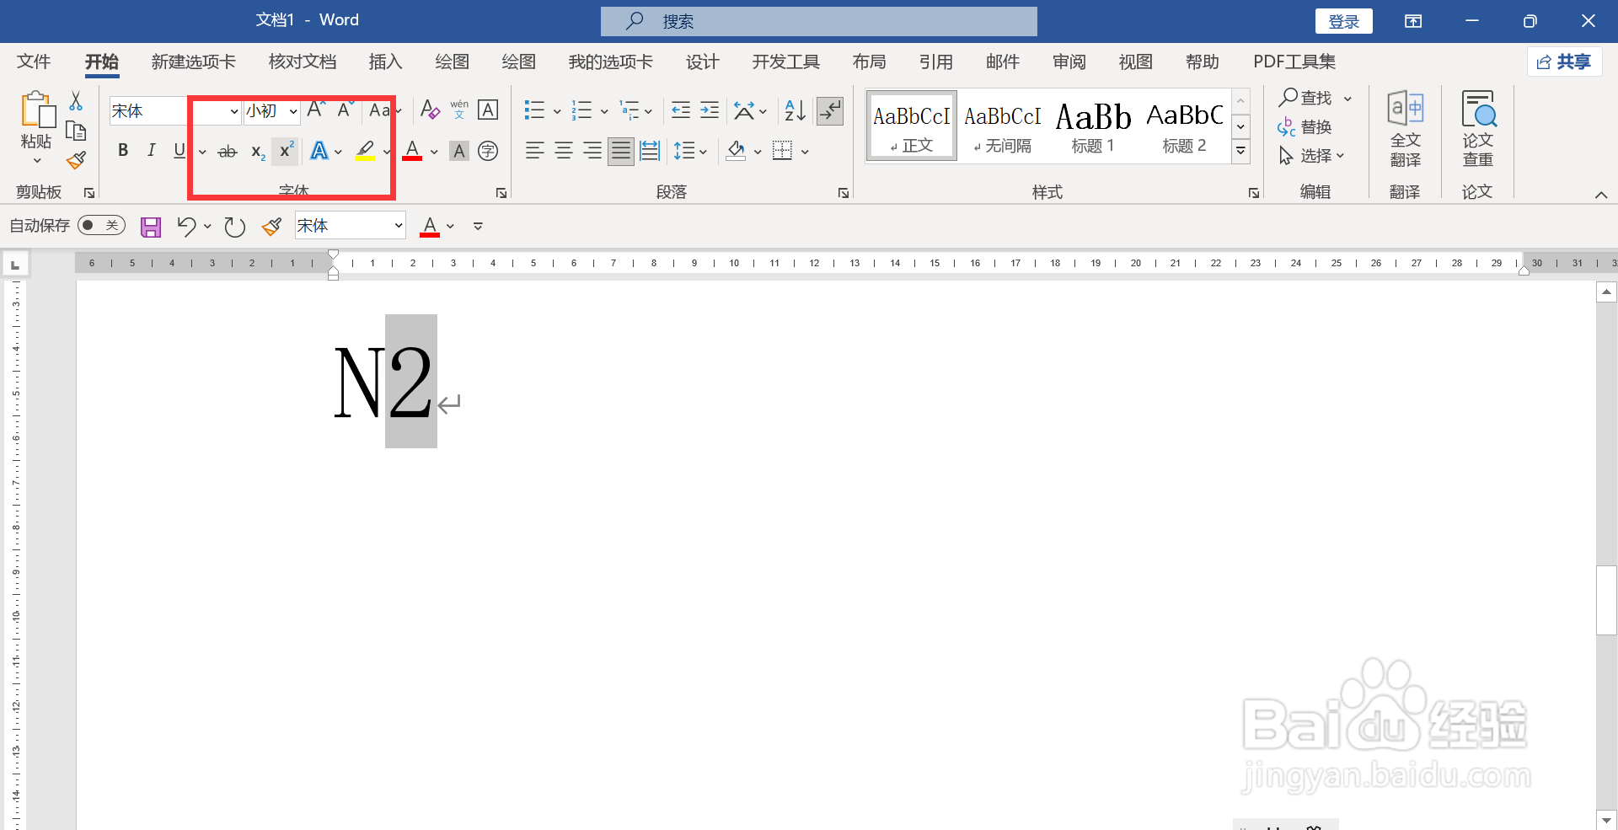
Task: Open quick access toolbar font 宋体 dropdown
Action: click(399, 226)
